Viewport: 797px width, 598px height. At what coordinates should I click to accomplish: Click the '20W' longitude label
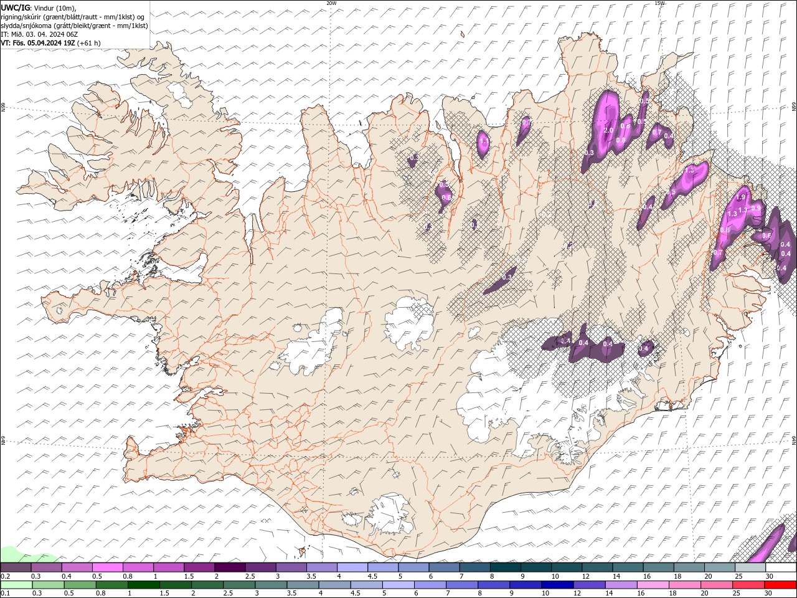[x=331, y=3]
